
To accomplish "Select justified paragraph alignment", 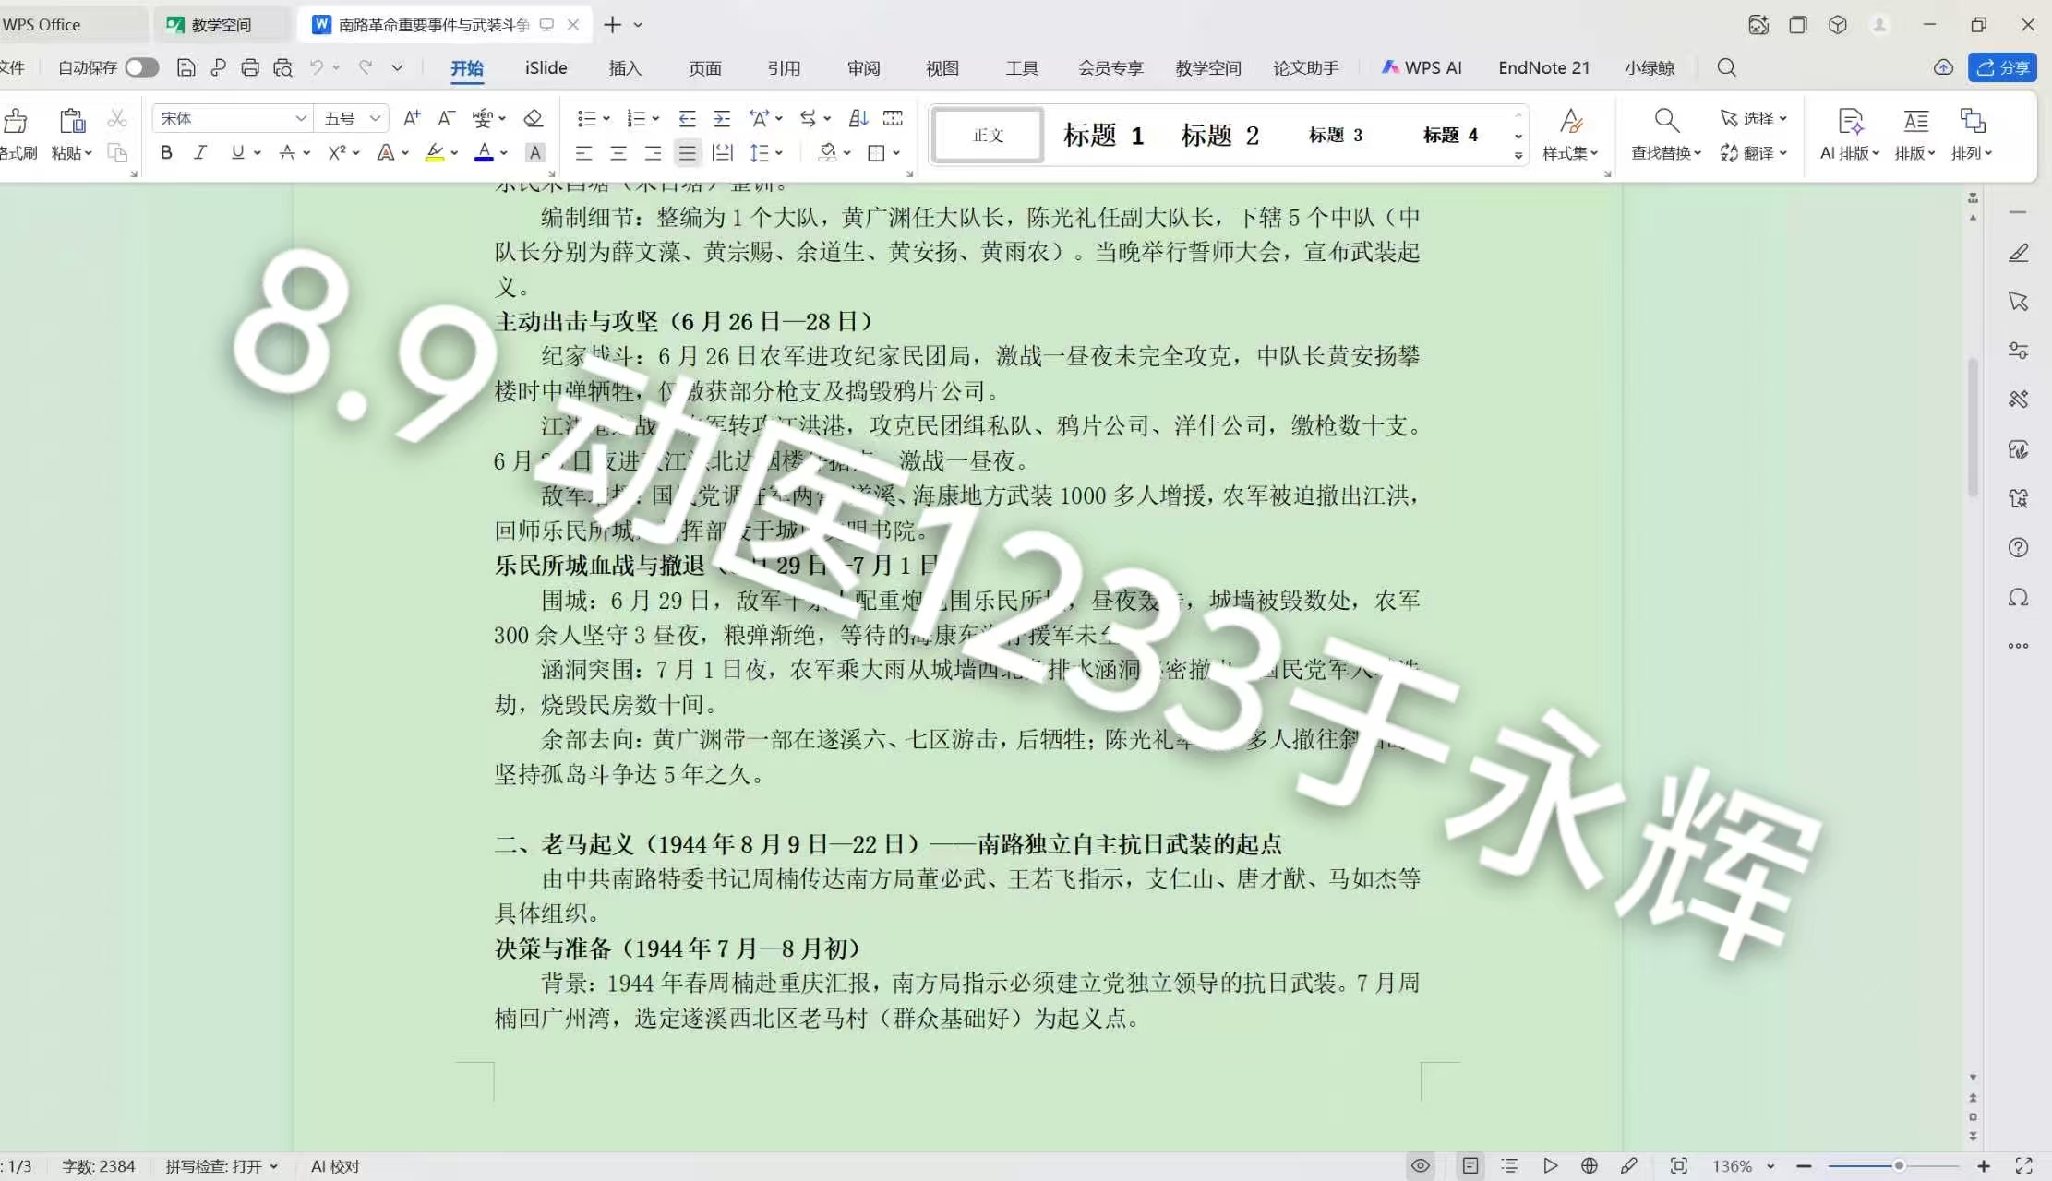I will click(x=687, y=153).
